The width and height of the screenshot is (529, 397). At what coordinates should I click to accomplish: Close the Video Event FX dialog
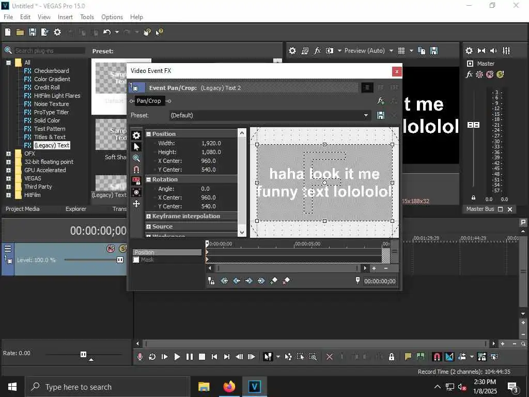pos(397,71)
